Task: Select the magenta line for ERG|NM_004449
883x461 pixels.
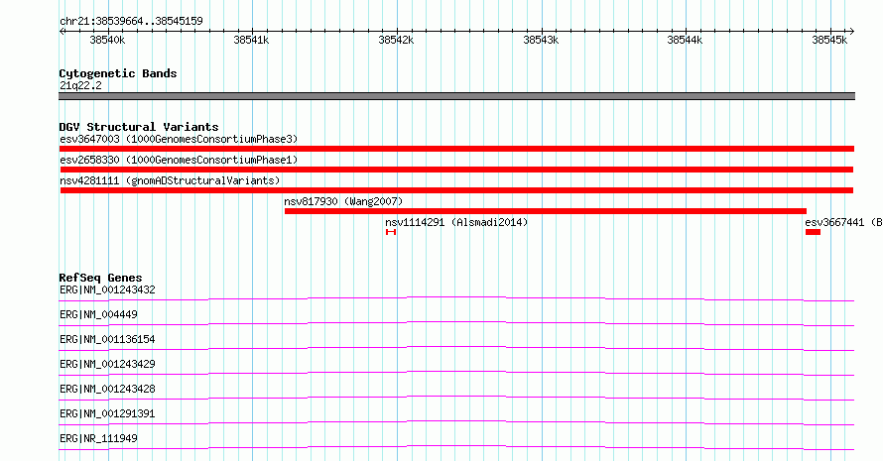Action: click(456, 323)
